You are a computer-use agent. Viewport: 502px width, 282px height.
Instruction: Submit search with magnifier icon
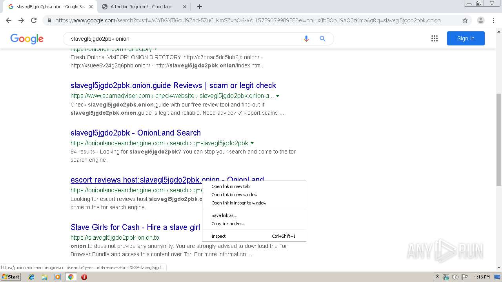(322, 39)
